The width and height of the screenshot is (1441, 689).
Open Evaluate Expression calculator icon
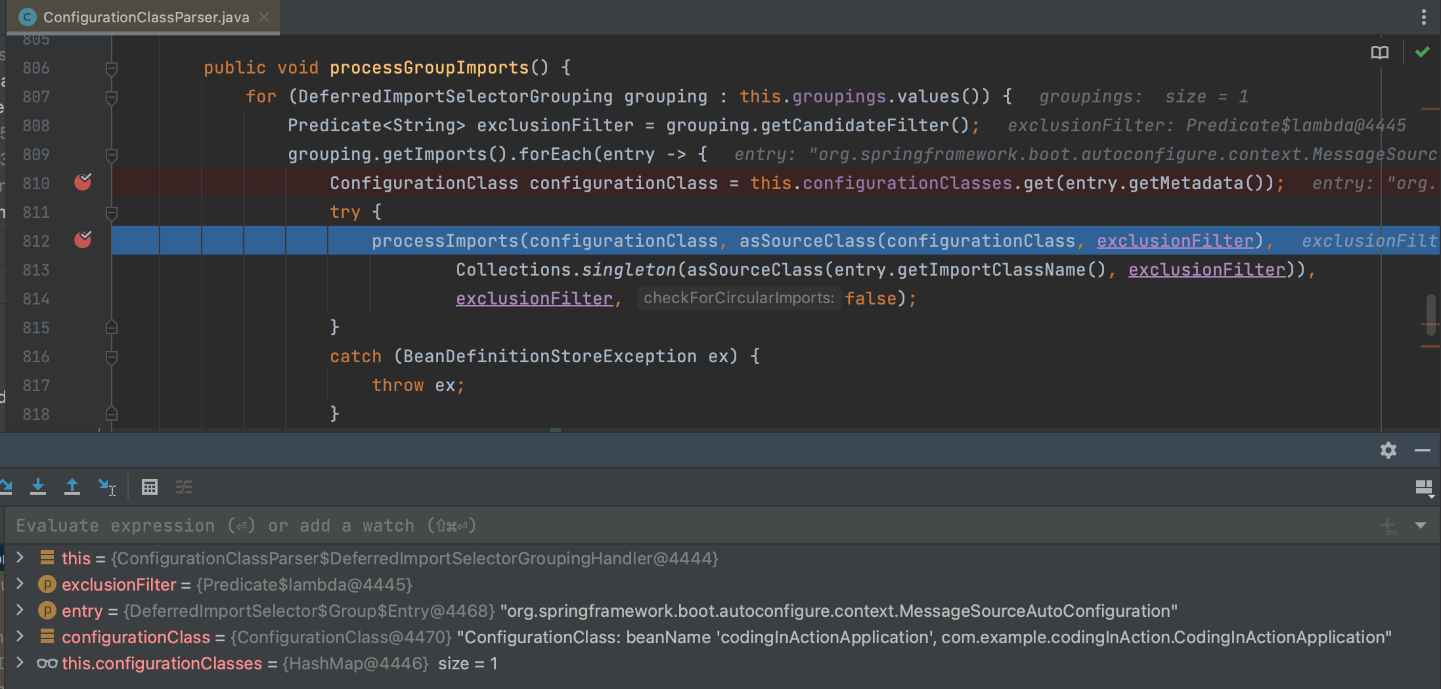click(x=150, y=487)
